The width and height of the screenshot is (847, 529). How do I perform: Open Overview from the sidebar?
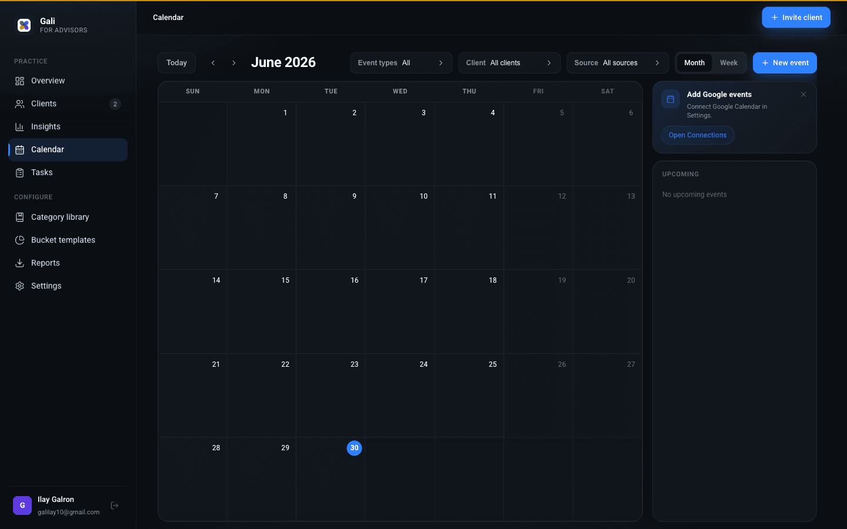click(x=68, y=81)
